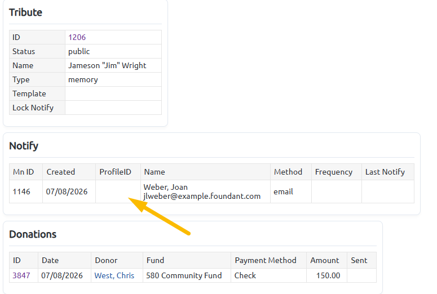Open tribute ID 1206 link
The height and width of the screenshot is (294, 437).
pyautogui.click(x=77, y=37)
